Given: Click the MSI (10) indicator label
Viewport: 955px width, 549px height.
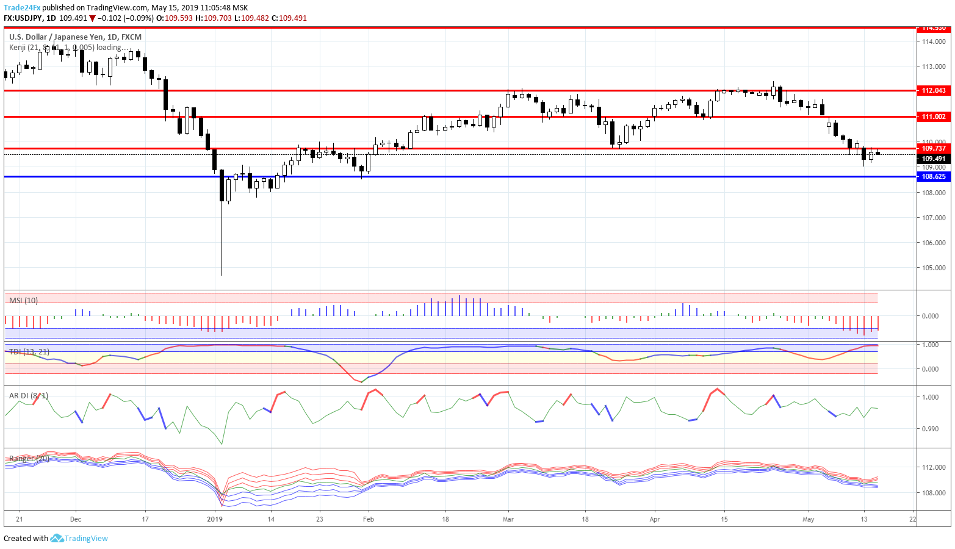Looking at the screenshot, I should click(23, 300).
